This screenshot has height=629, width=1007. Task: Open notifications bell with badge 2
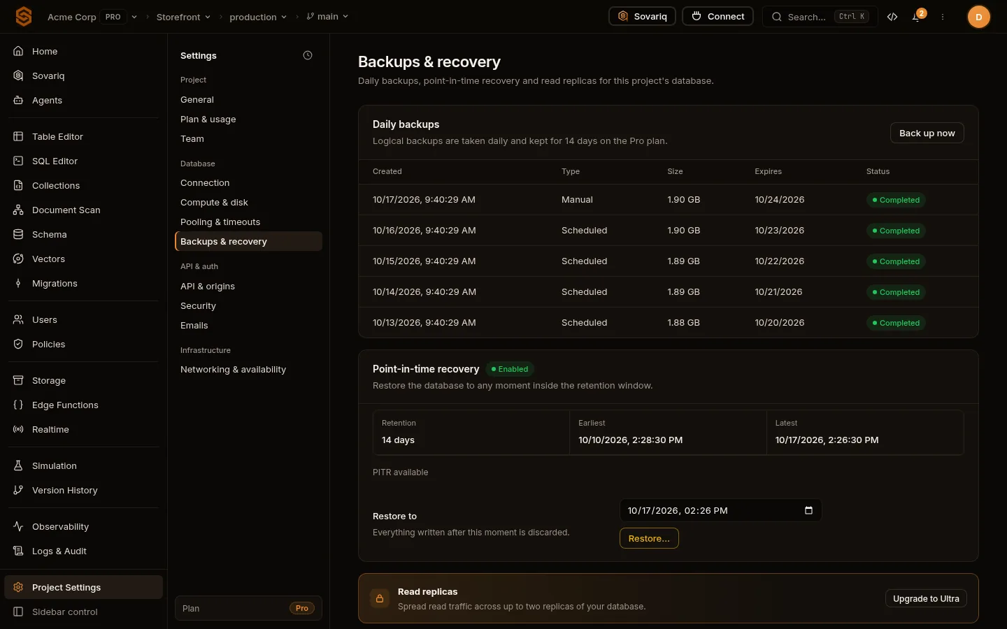(917, 17)
